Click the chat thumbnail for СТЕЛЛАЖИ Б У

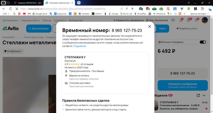(x=156, y=106)
